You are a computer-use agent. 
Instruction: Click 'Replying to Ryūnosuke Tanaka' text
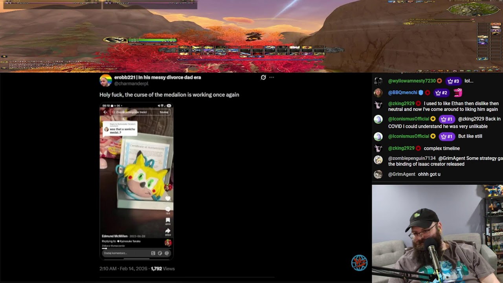point(121,241)
